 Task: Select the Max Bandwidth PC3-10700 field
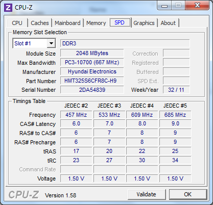pos(92,62)
